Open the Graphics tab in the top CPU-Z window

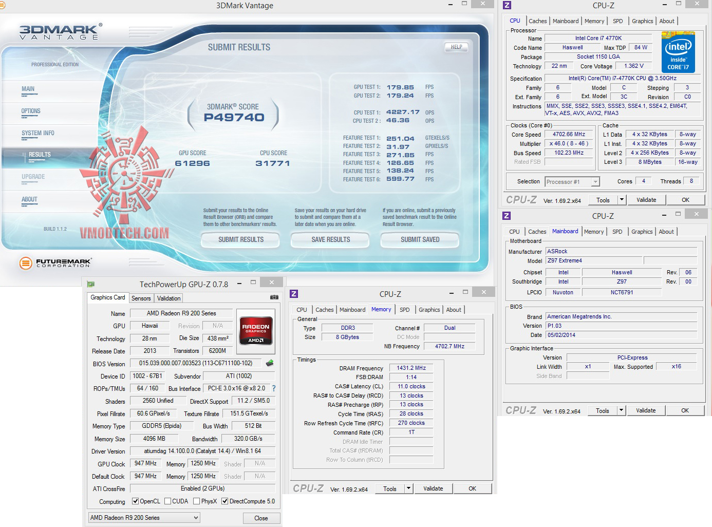pos(643,21)
